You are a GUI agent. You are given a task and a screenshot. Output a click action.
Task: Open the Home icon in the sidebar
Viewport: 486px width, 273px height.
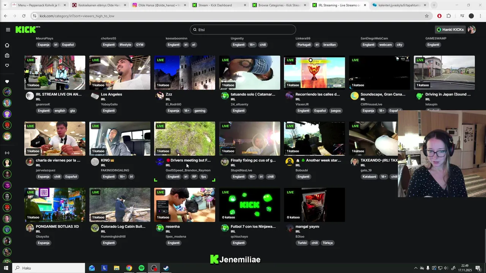pyautogui.click(x=7, y=45)
